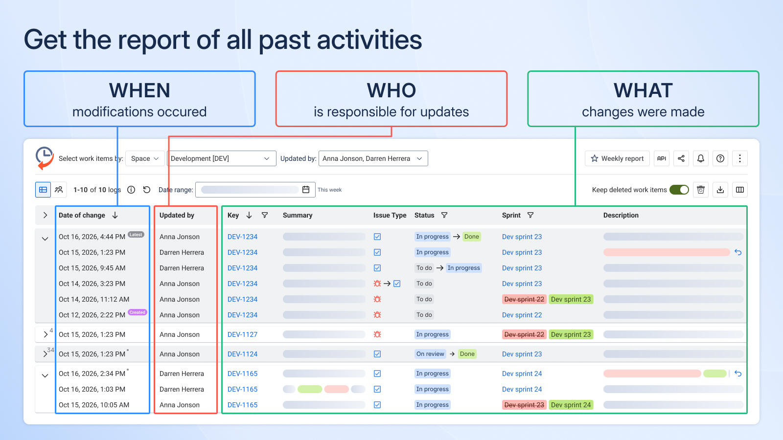Click On review status on DEV-1124
This screenshot has height=440, width=783.
click(x=430, y=354)
